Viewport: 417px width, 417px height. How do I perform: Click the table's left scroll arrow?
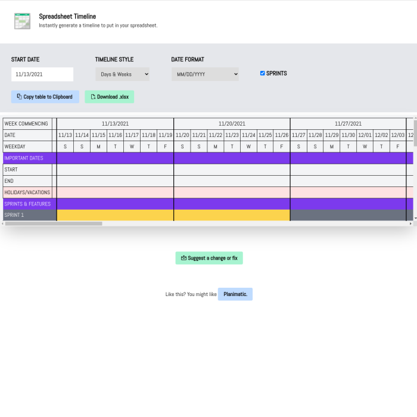tap(3, 223)
